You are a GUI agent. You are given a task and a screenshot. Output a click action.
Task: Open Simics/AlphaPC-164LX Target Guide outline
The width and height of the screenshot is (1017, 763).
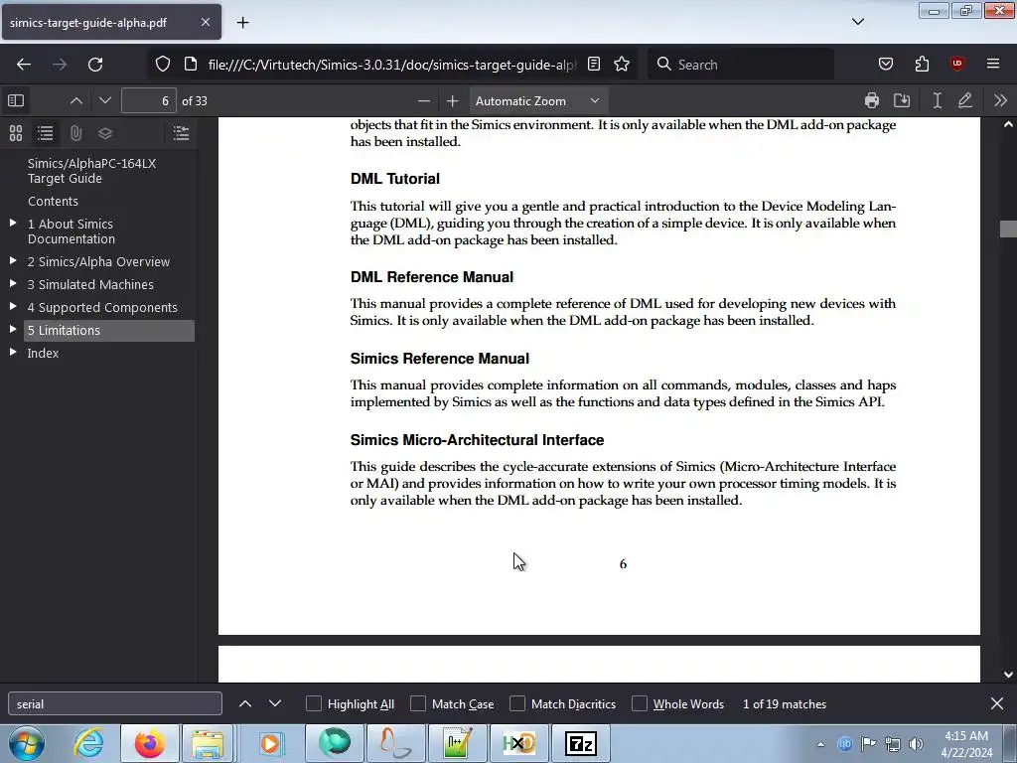click(91, 171)
